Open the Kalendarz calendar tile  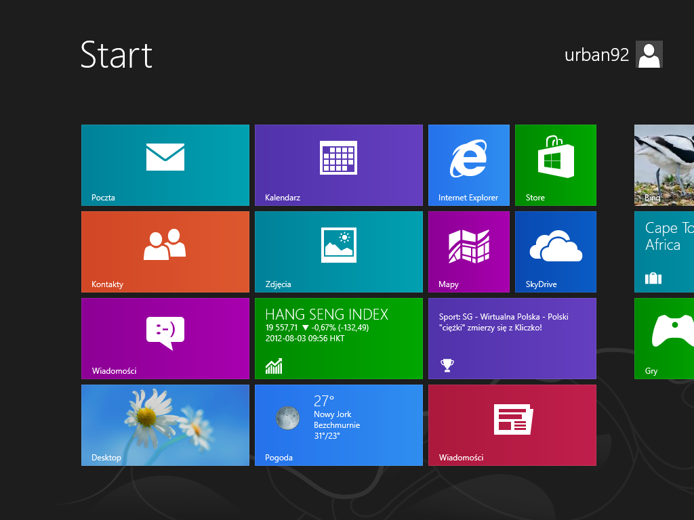(338, 165)
